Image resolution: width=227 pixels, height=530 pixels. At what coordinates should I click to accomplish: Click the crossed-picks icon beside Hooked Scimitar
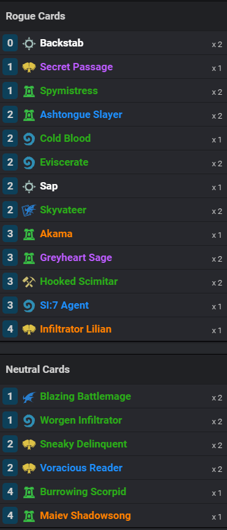[29, 282]
